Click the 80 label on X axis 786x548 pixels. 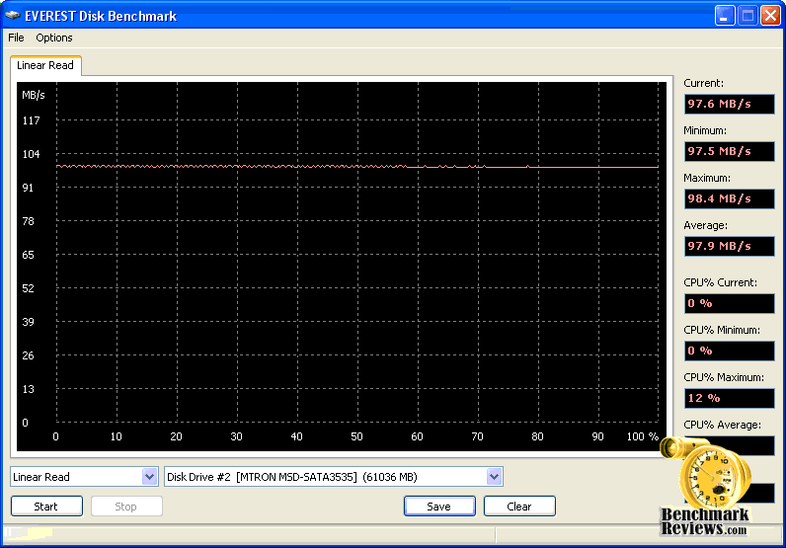[x=537, y=436]
